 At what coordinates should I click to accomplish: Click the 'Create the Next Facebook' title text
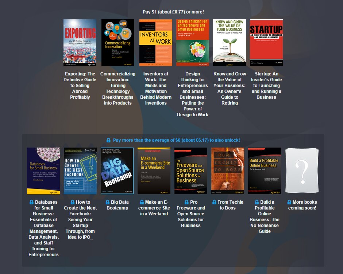click(80, 220)
